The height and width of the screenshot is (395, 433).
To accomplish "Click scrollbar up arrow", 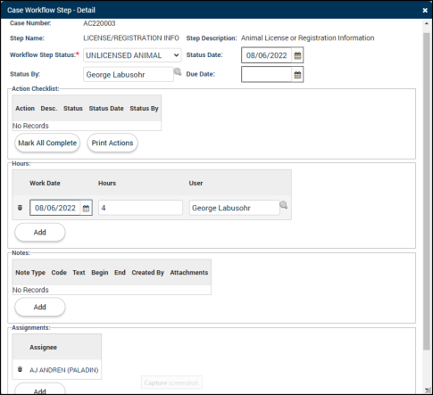I will coord(427,23).
